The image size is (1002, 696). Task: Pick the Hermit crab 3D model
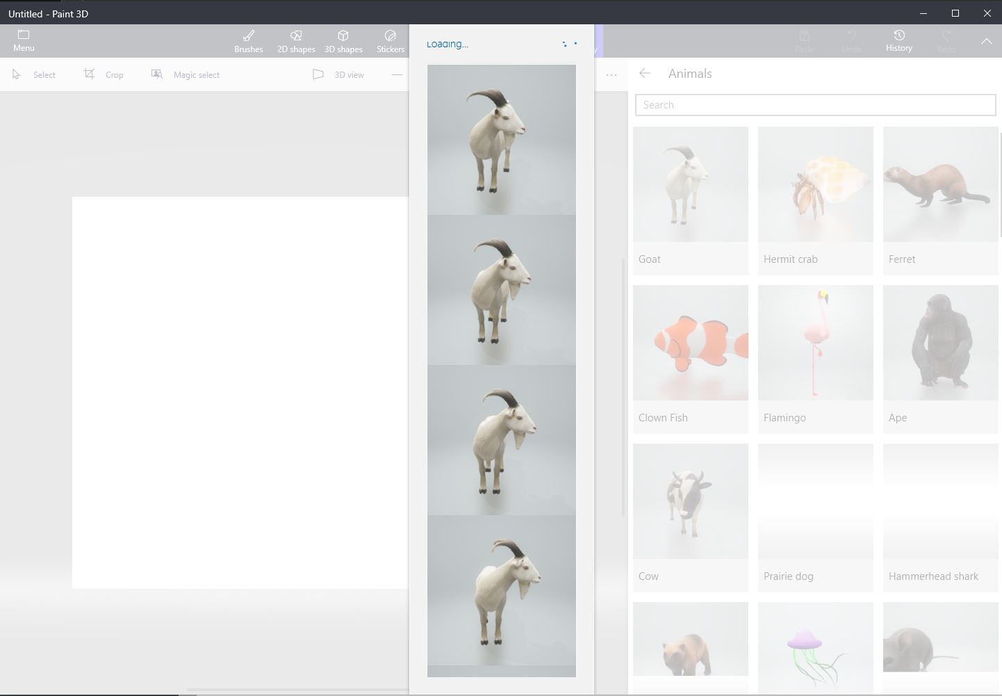pos(816,200)
